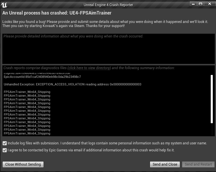The height and width of the screenshot is (172, 216).
Task: Uncheck agree to be contacted by Epic Games
Action: click(x=5, y=150)
